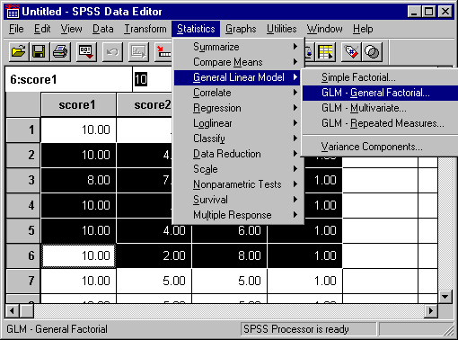This screenshot has height=340, width=458.
Task: Open the Window menu
Action: coord(324,29)
